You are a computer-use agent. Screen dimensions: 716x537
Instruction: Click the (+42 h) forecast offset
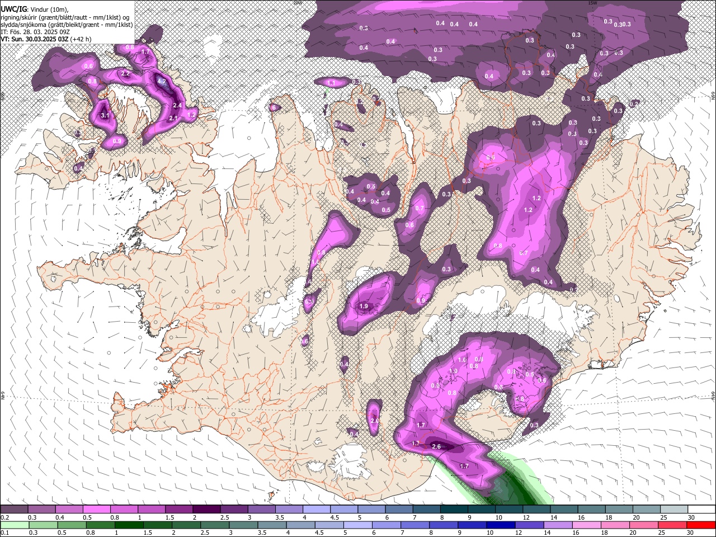(x=81, y=39)
